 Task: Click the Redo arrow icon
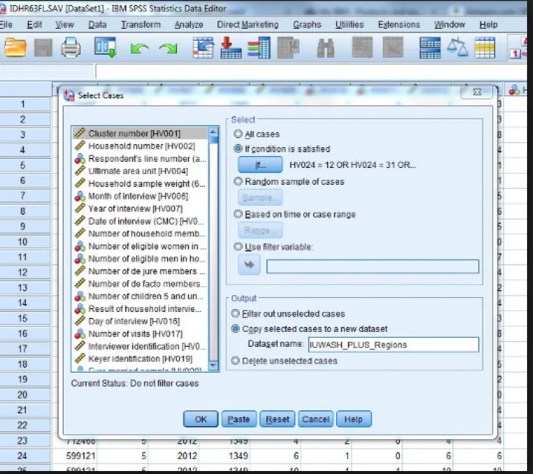(168, 48)
